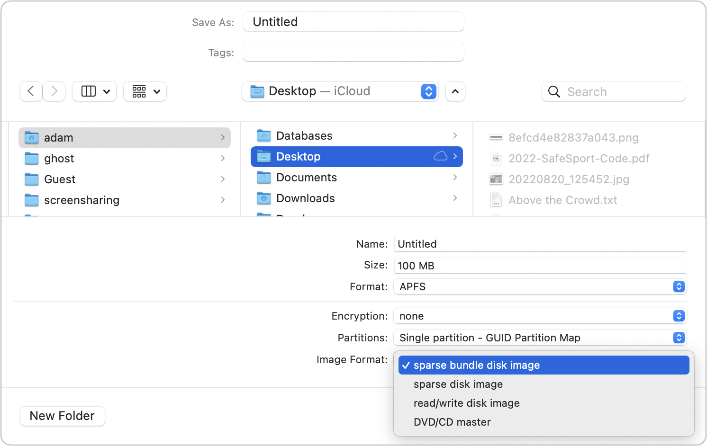
Task: Open the column view switcher
Action: click(x=95, y=91)
